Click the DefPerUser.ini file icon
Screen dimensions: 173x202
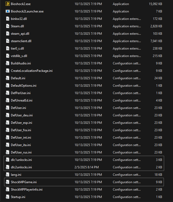click(7, 93)
